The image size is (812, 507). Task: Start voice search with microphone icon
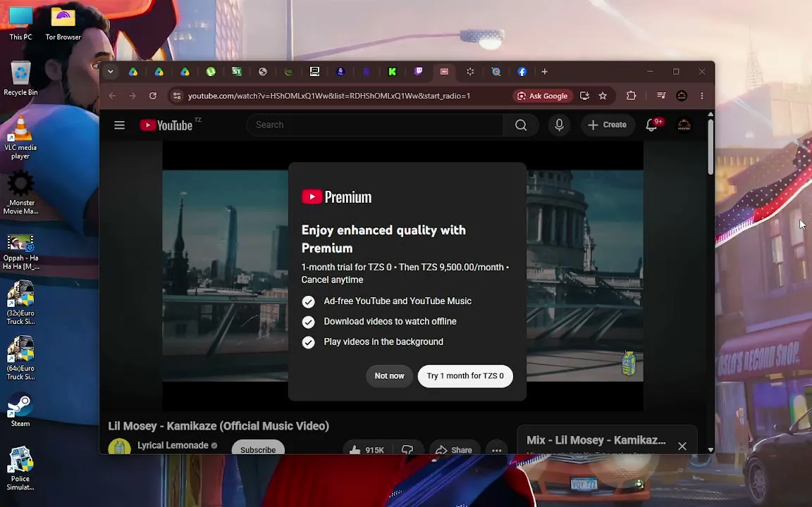[x=559, y=125]
